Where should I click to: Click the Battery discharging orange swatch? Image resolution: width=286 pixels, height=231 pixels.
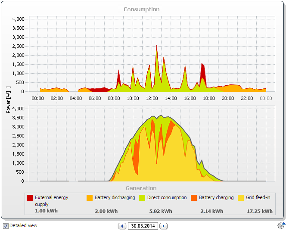(x=90, y=198)
